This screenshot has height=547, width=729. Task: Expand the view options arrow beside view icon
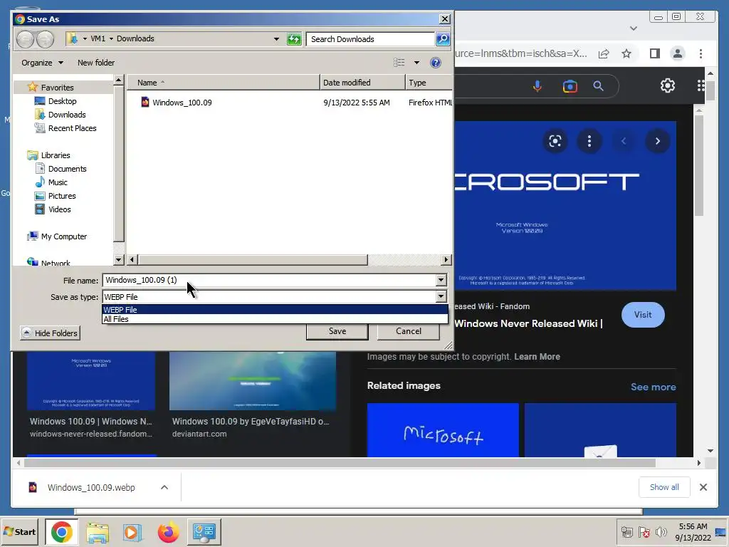[416, 63]
